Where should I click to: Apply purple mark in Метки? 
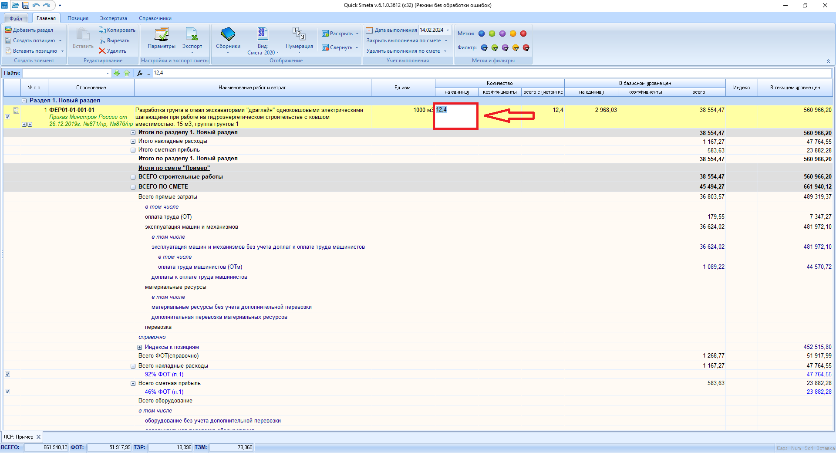(502, 34)
